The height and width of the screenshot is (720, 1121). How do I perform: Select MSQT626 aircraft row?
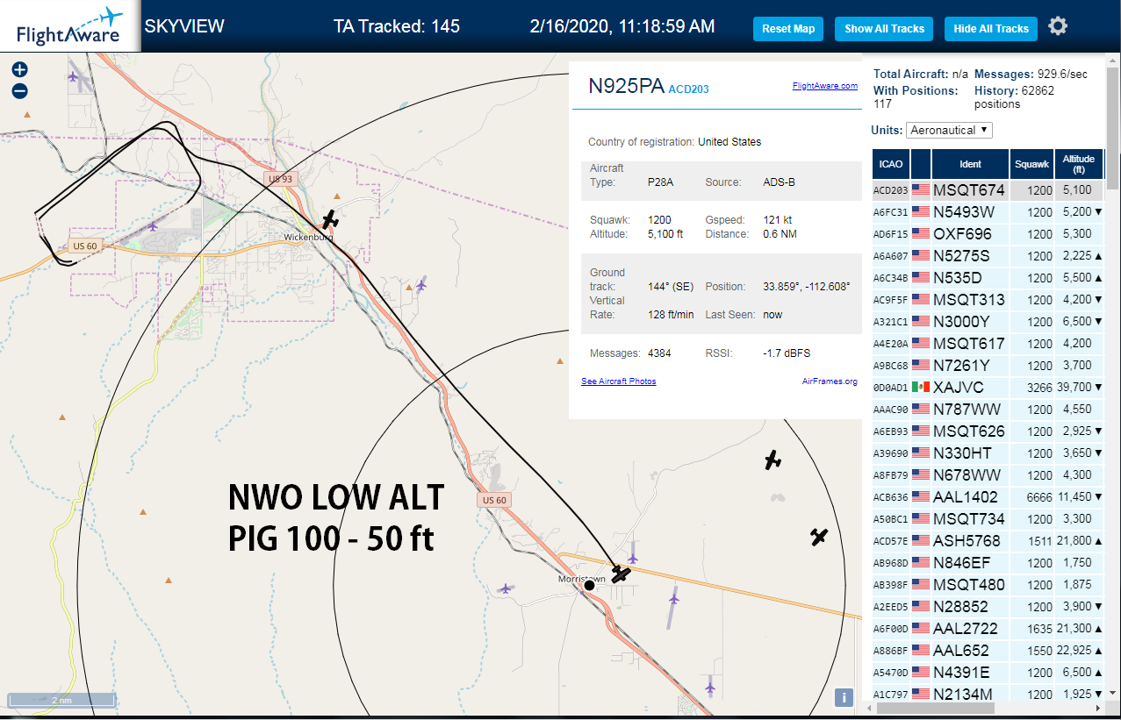(988, 431)
